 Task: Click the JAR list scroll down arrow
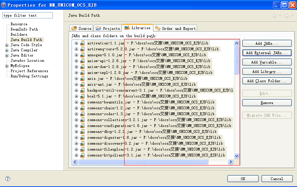point(236,156)
